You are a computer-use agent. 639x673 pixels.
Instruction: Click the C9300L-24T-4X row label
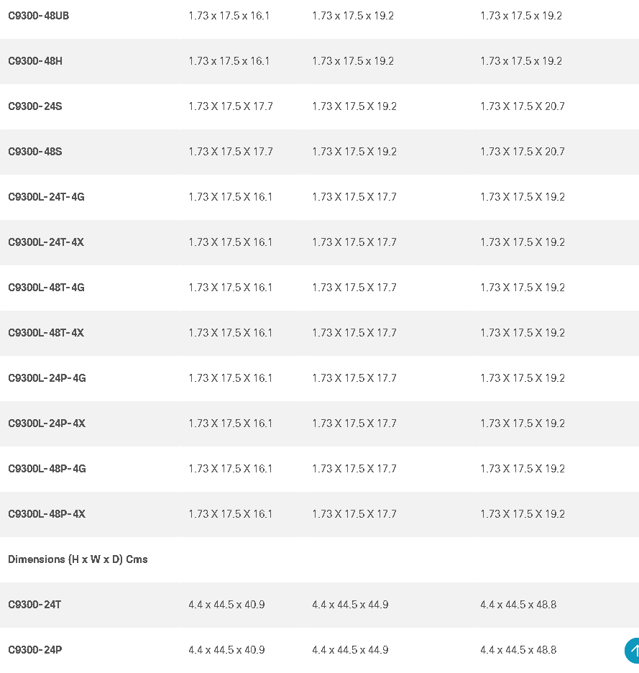point(46,242)
